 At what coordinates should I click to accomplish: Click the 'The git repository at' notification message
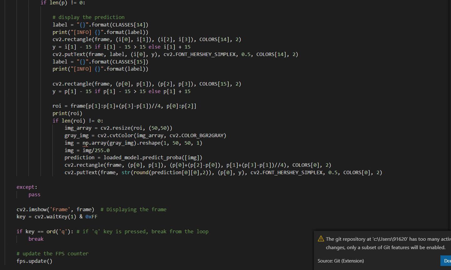click(388, 243)
